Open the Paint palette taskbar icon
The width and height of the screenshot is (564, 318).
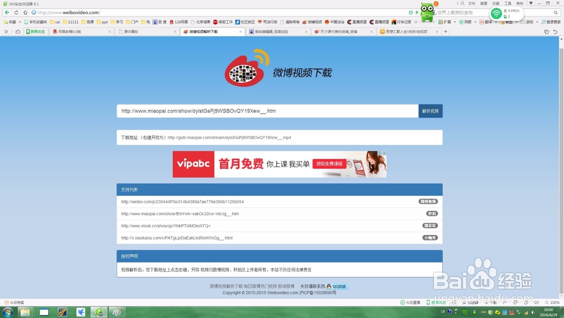coord(117,312)
